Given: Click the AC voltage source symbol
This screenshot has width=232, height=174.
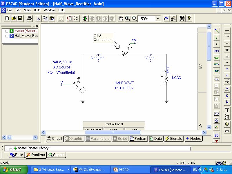Looking at the screenshot, I should [x=83, y=90].
